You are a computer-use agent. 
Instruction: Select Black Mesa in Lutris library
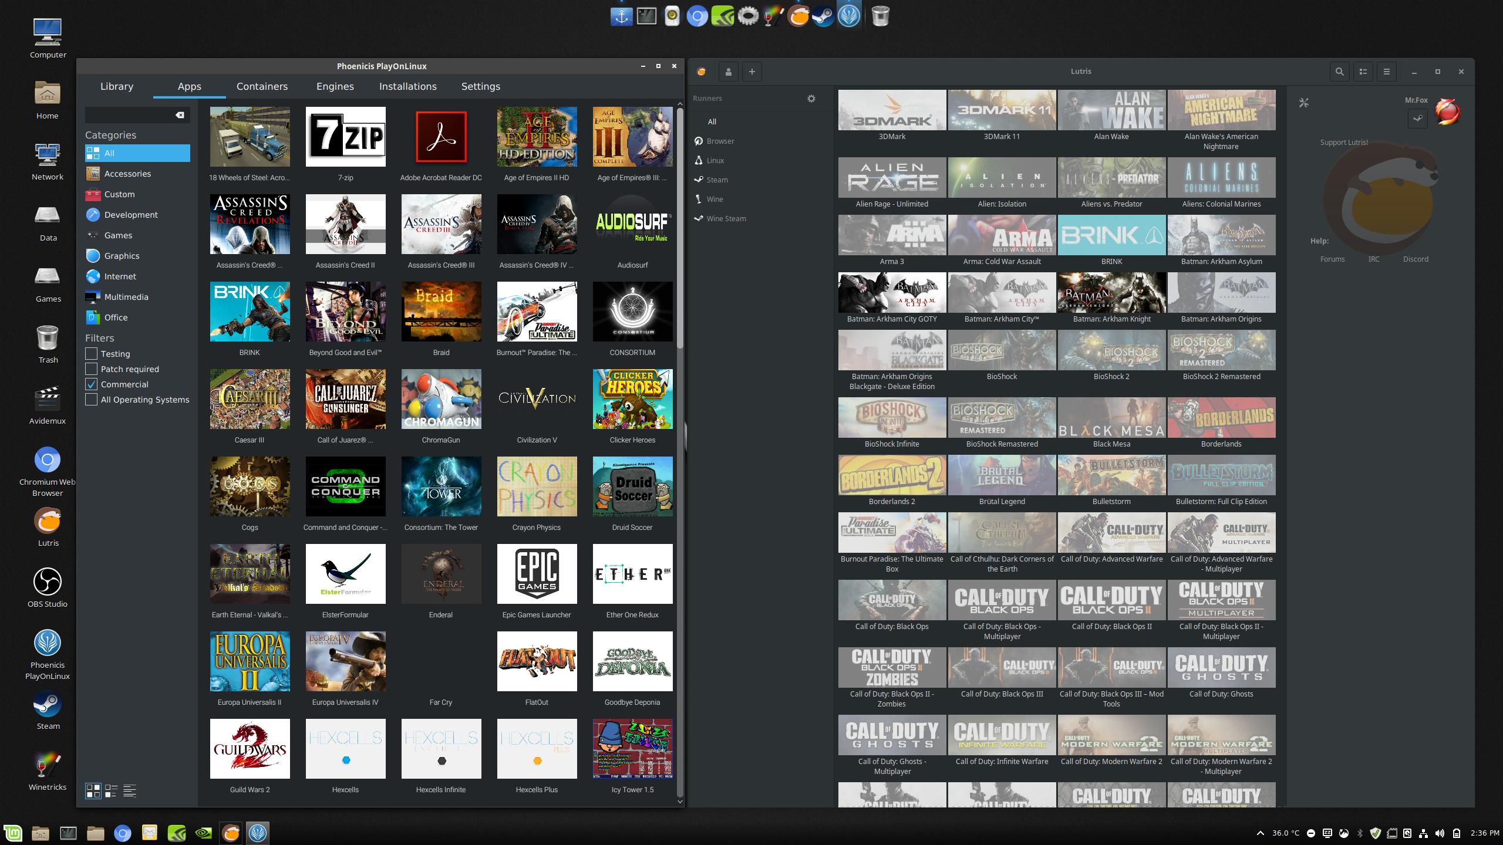pyautogui.click(x=1111, y=417)
